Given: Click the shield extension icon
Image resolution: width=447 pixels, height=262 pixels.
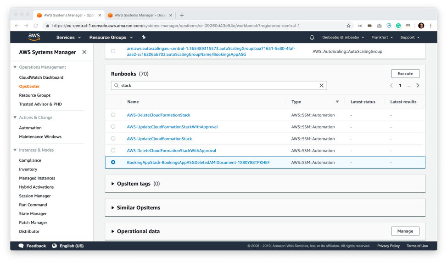Looking at the screenshot, I should (389, 26).
